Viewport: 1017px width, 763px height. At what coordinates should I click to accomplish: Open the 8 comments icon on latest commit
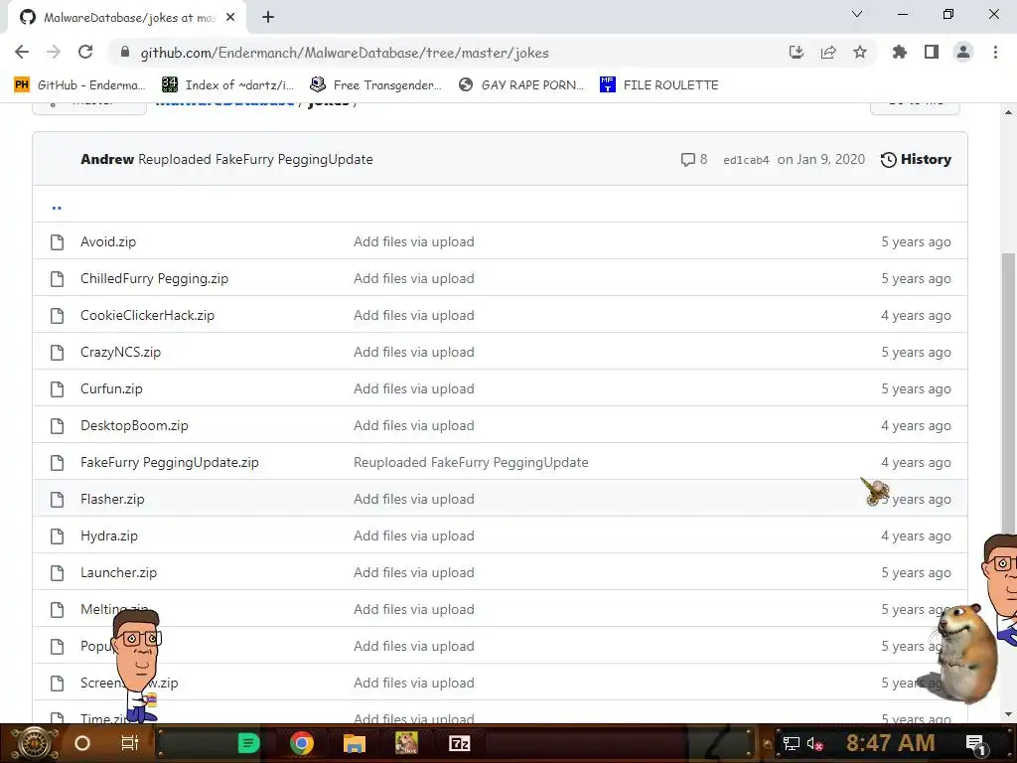click(x=693, y=160)
